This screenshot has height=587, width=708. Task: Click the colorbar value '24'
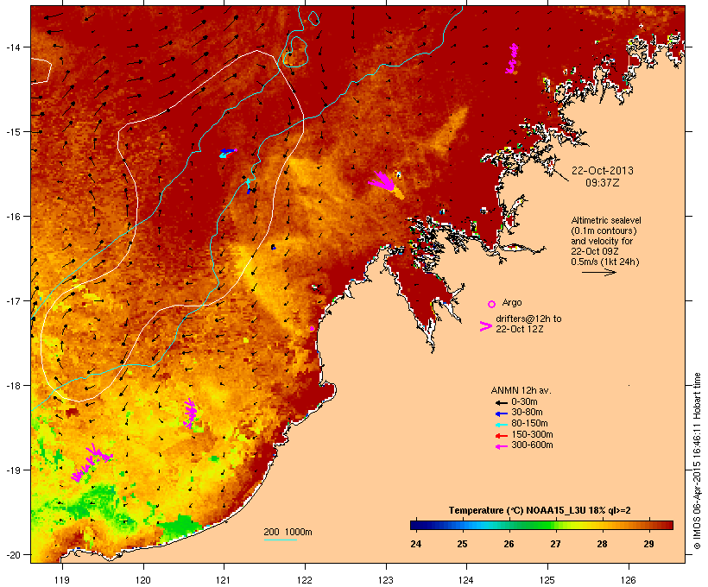click(416, 544)
